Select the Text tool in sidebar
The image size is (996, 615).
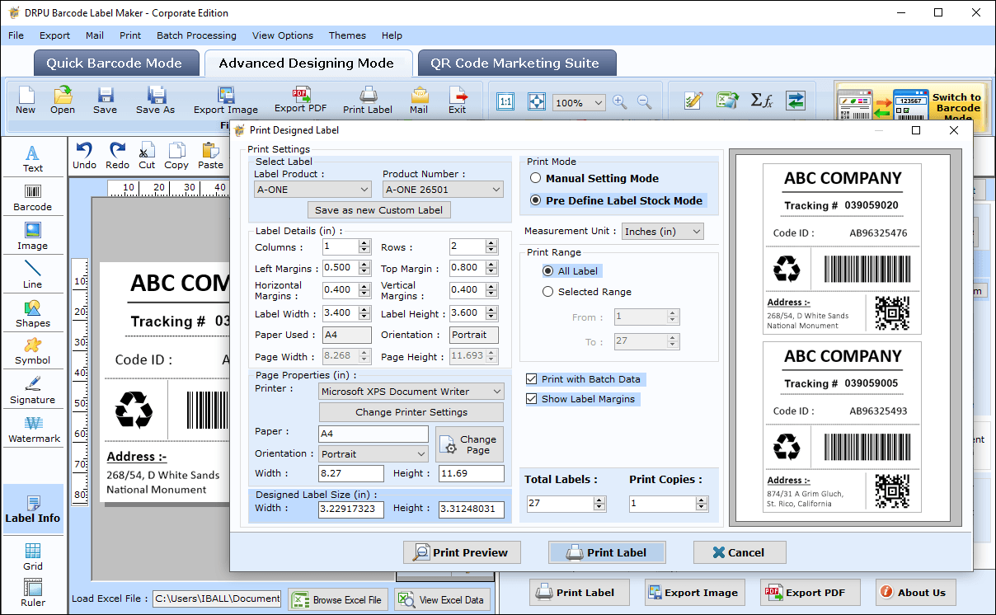pos(33,158)
